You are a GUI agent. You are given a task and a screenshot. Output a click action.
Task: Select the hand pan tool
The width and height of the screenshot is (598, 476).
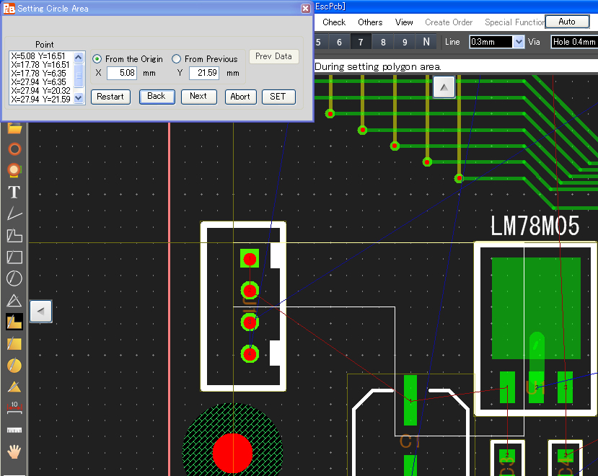(x=14, y=451)
